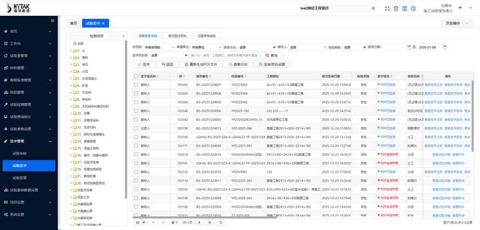Viewport: 480px width, 230px height.
Task: Toggle the select-all checkbox in table header
Action: point(136,76)
